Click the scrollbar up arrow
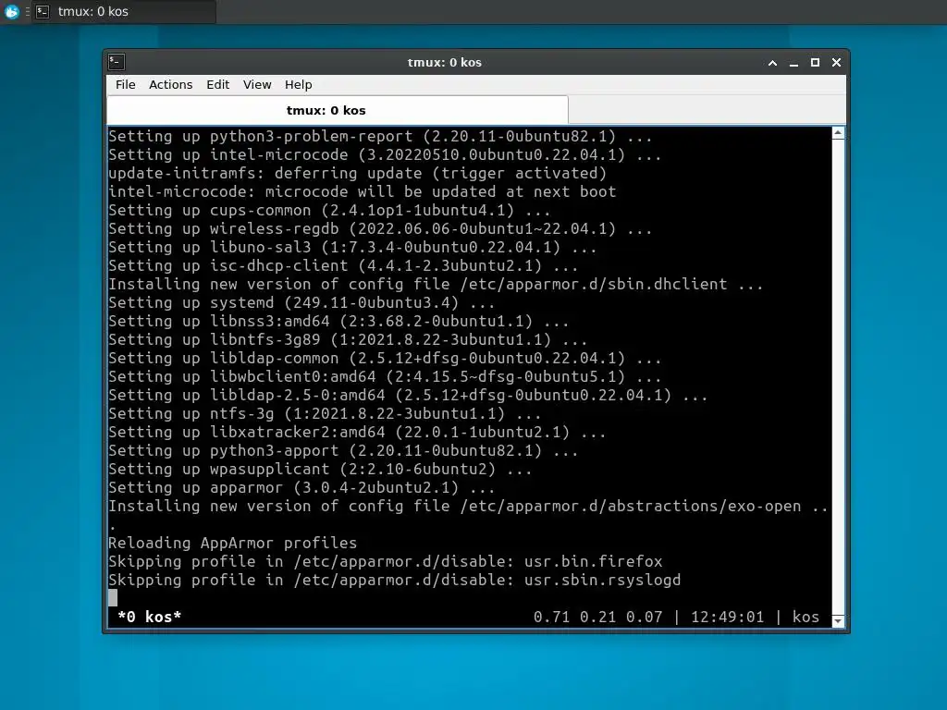 [x=838, y=133]
